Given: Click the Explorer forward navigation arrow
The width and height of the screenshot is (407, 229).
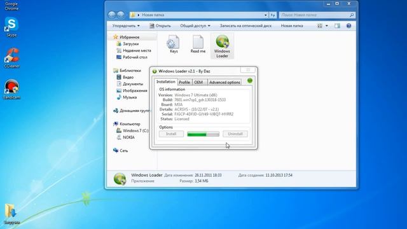Looking at the screenshot, I should pyautogui.click(x=121, y=15).
